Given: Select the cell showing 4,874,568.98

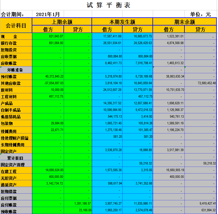Looking at the screenshot, I should coord(169,43).
